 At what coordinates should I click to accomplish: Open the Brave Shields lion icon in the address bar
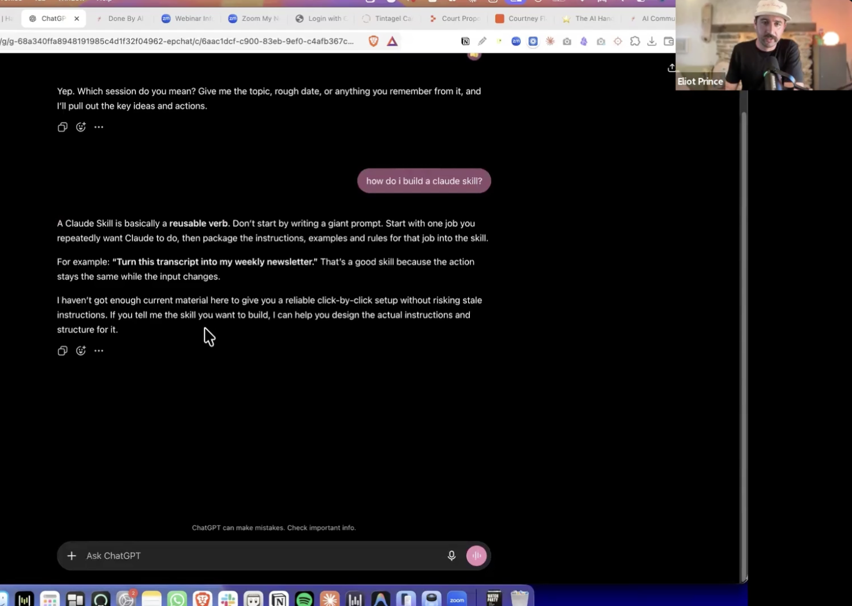pyautogui.click(x=373, y=42)
